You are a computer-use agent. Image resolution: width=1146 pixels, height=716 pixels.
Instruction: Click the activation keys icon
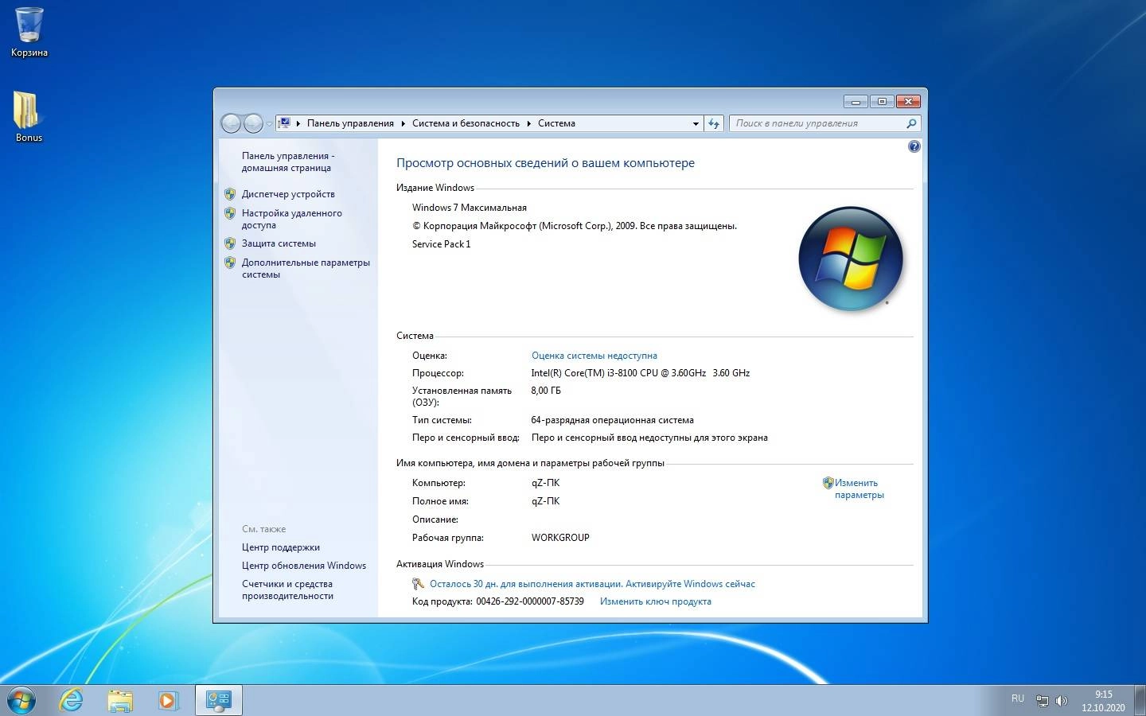[418, 584]
